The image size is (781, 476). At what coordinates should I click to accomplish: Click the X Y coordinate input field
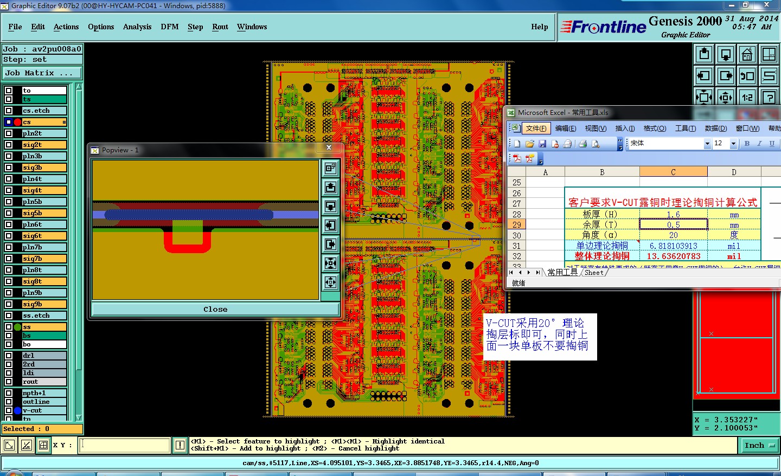click(x=125, y=446)
